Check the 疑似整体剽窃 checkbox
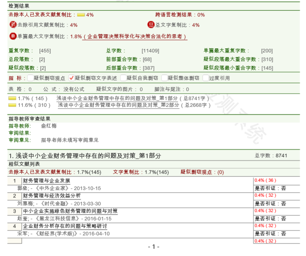 tap(164, 78)
